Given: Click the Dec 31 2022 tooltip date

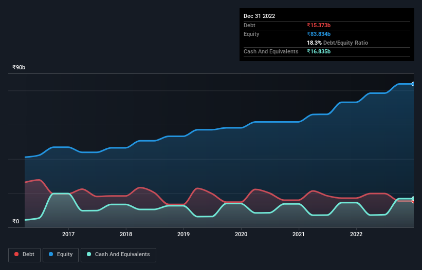Looking at the screenshot, I should click(260, 16).
